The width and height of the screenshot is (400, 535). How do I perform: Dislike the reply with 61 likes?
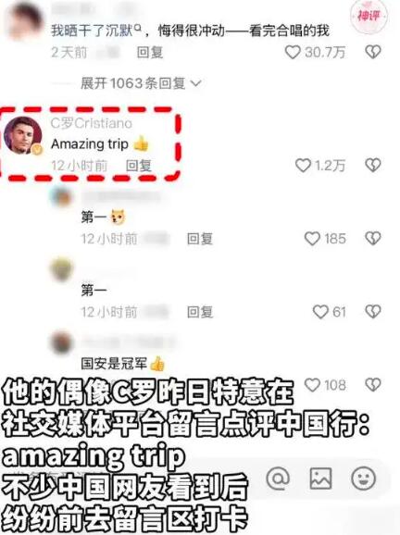point(373,312)
